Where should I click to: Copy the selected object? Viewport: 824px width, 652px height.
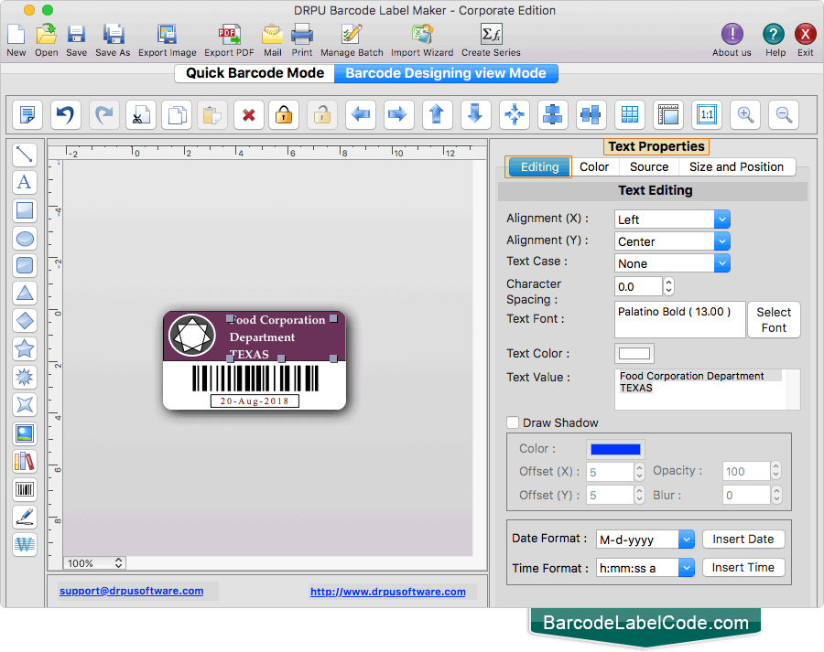[177, 114]
